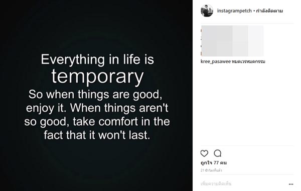Viewport: 301px width, 191px height.
Task: Tap the speech bubble comment icon
Action: [218, 153]
